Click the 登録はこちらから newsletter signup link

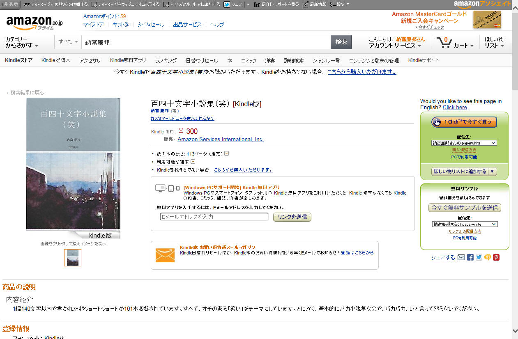(x=357, y=253)
